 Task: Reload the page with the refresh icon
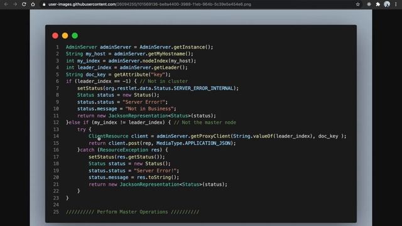[x=24, y=4]
